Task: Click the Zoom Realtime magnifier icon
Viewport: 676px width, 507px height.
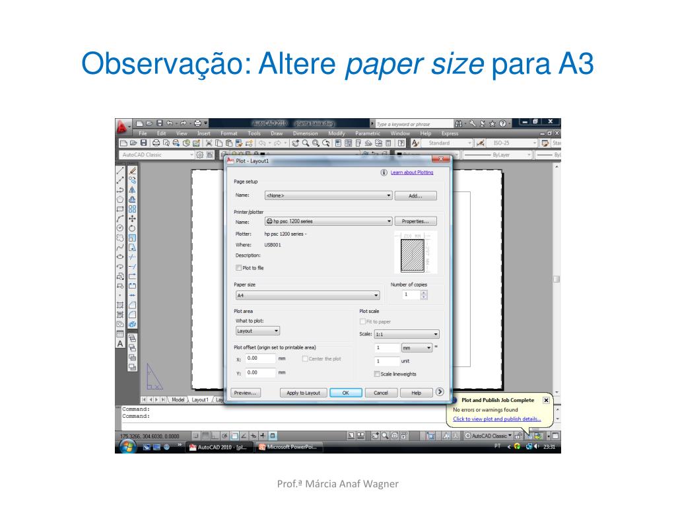Action: tap(306, 143)
